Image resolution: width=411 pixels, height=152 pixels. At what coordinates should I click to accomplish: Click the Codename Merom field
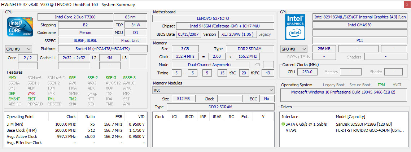click(x=85, y=33)
